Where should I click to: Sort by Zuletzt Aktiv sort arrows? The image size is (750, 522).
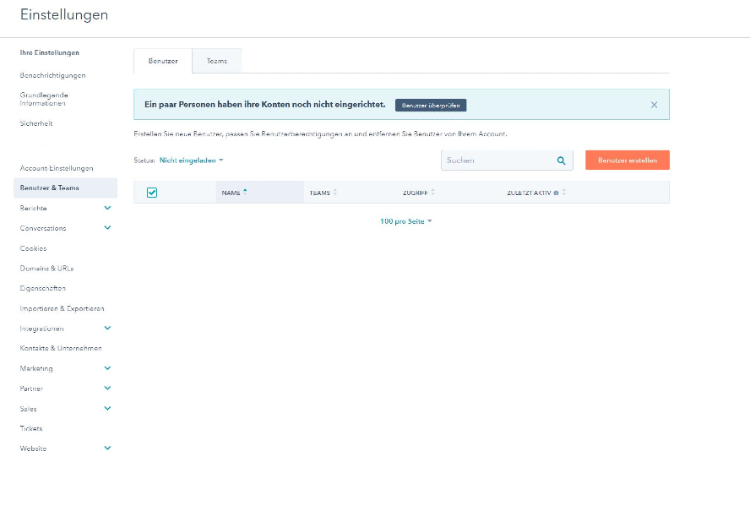coord(564,193)
